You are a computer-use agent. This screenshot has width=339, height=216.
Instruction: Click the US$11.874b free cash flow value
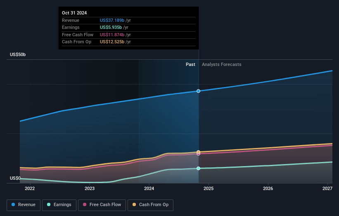pos(112,35)
